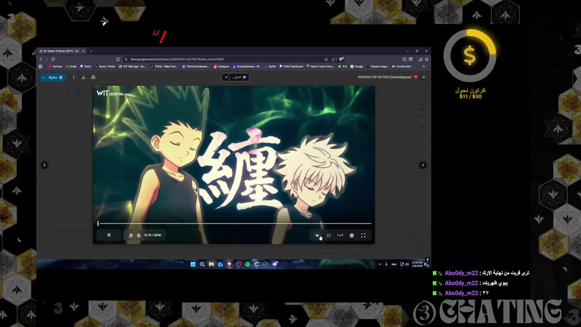Open Spotify from taskbar
This screenshot has height=327, width=581.
pyautogui.click(x=247, y=264)
